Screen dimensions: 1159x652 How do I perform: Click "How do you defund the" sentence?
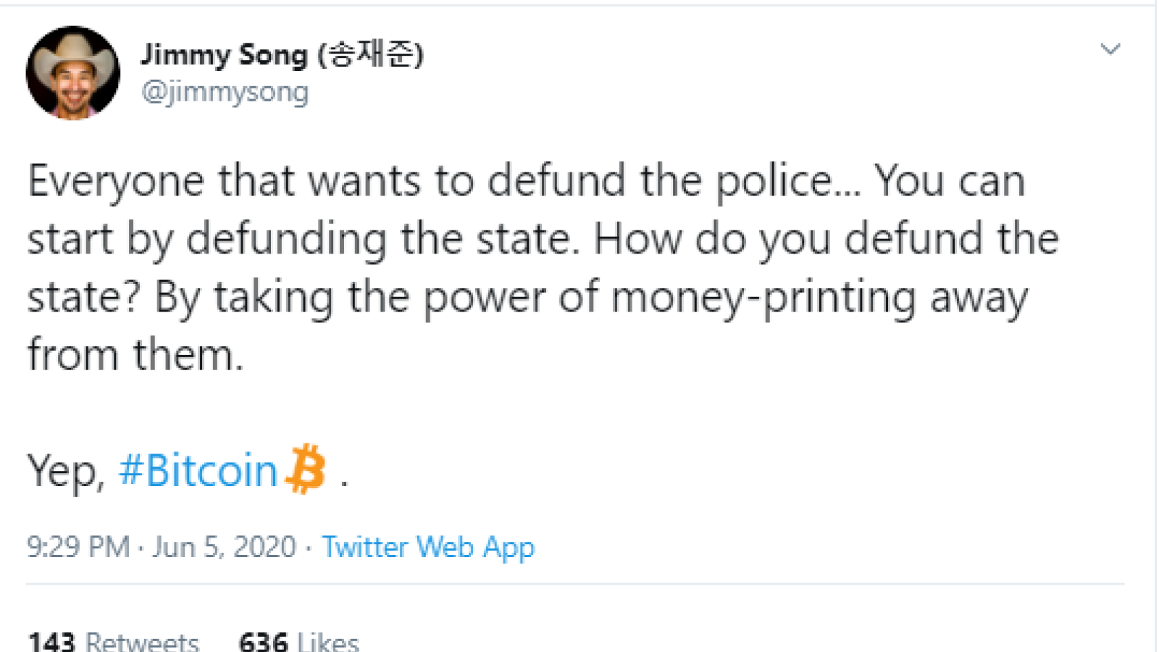point(827,238)
